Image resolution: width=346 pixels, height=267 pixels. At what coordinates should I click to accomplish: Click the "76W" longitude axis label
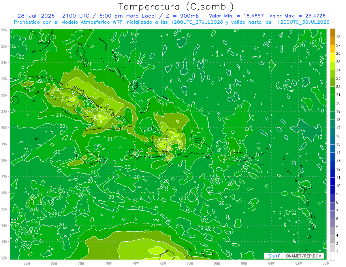click(108, 263)
